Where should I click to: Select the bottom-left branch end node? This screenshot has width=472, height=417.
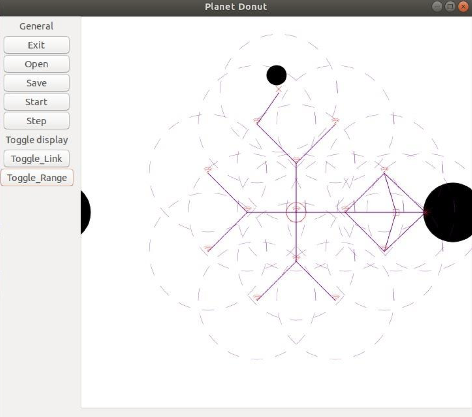(257, 298)
